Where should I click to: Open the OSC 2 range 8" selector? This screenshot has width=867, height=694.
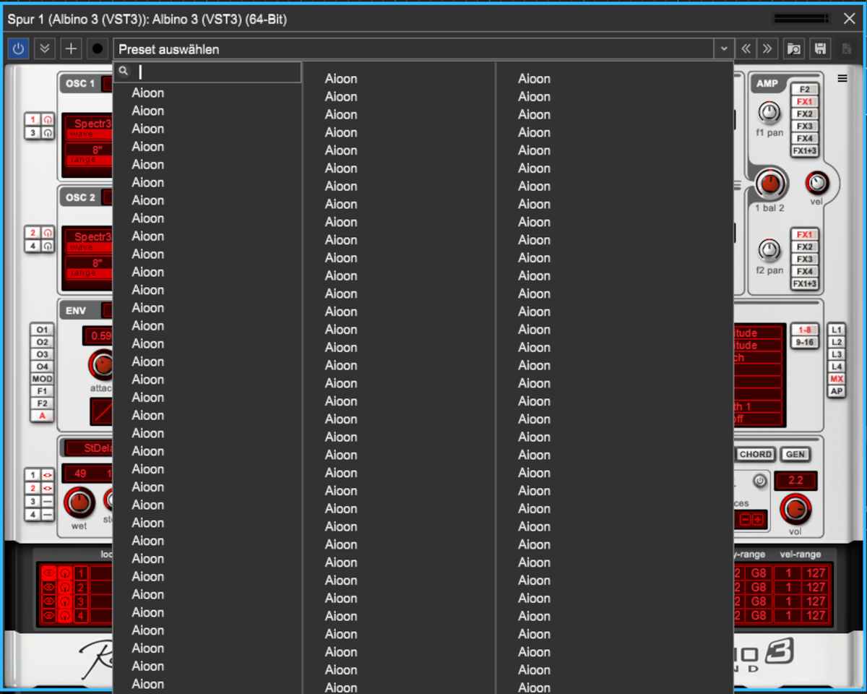pos(89,267)
